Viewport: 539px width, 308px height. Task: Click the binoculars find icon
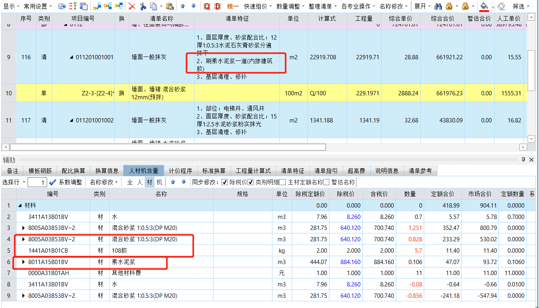438,6
